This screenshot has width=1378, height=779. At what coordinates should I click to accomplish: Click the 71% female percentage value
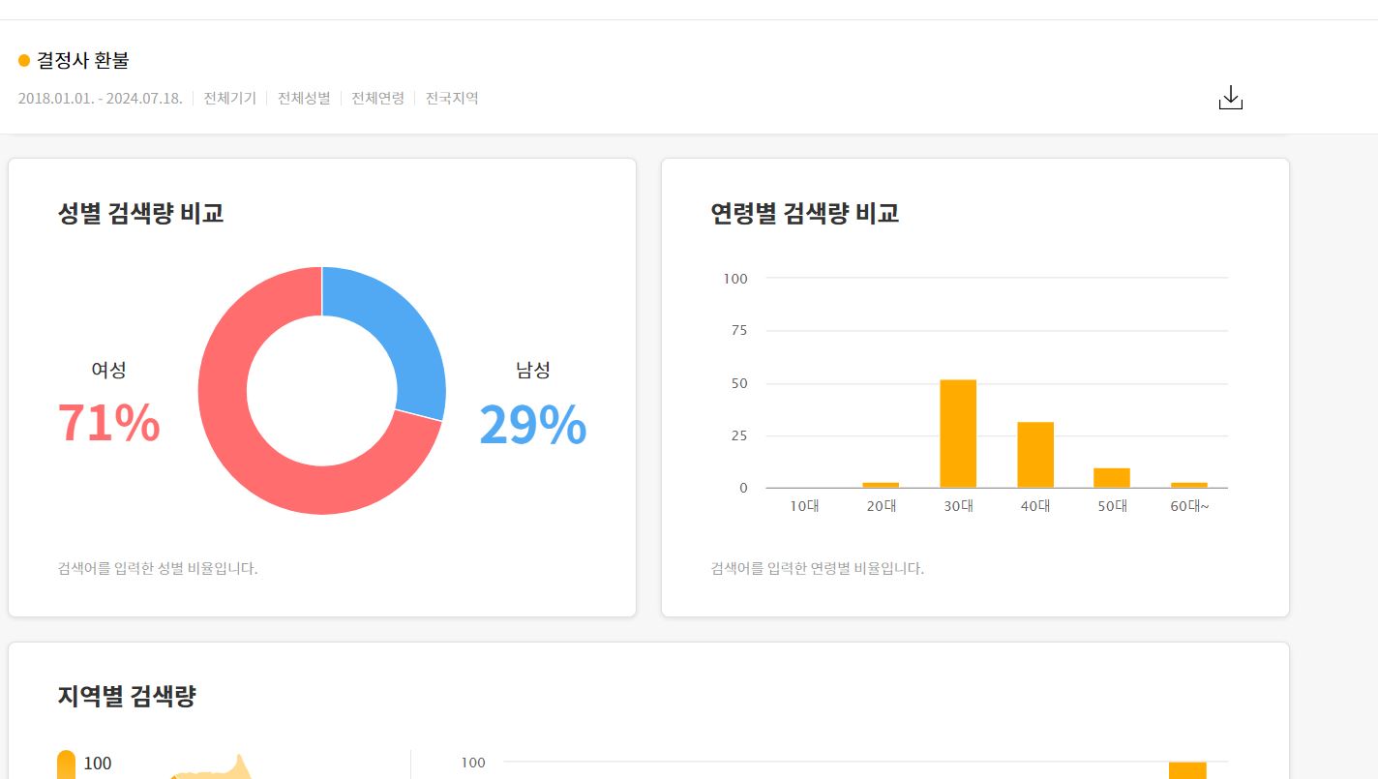pyautogui.click(x=108, y=423)
